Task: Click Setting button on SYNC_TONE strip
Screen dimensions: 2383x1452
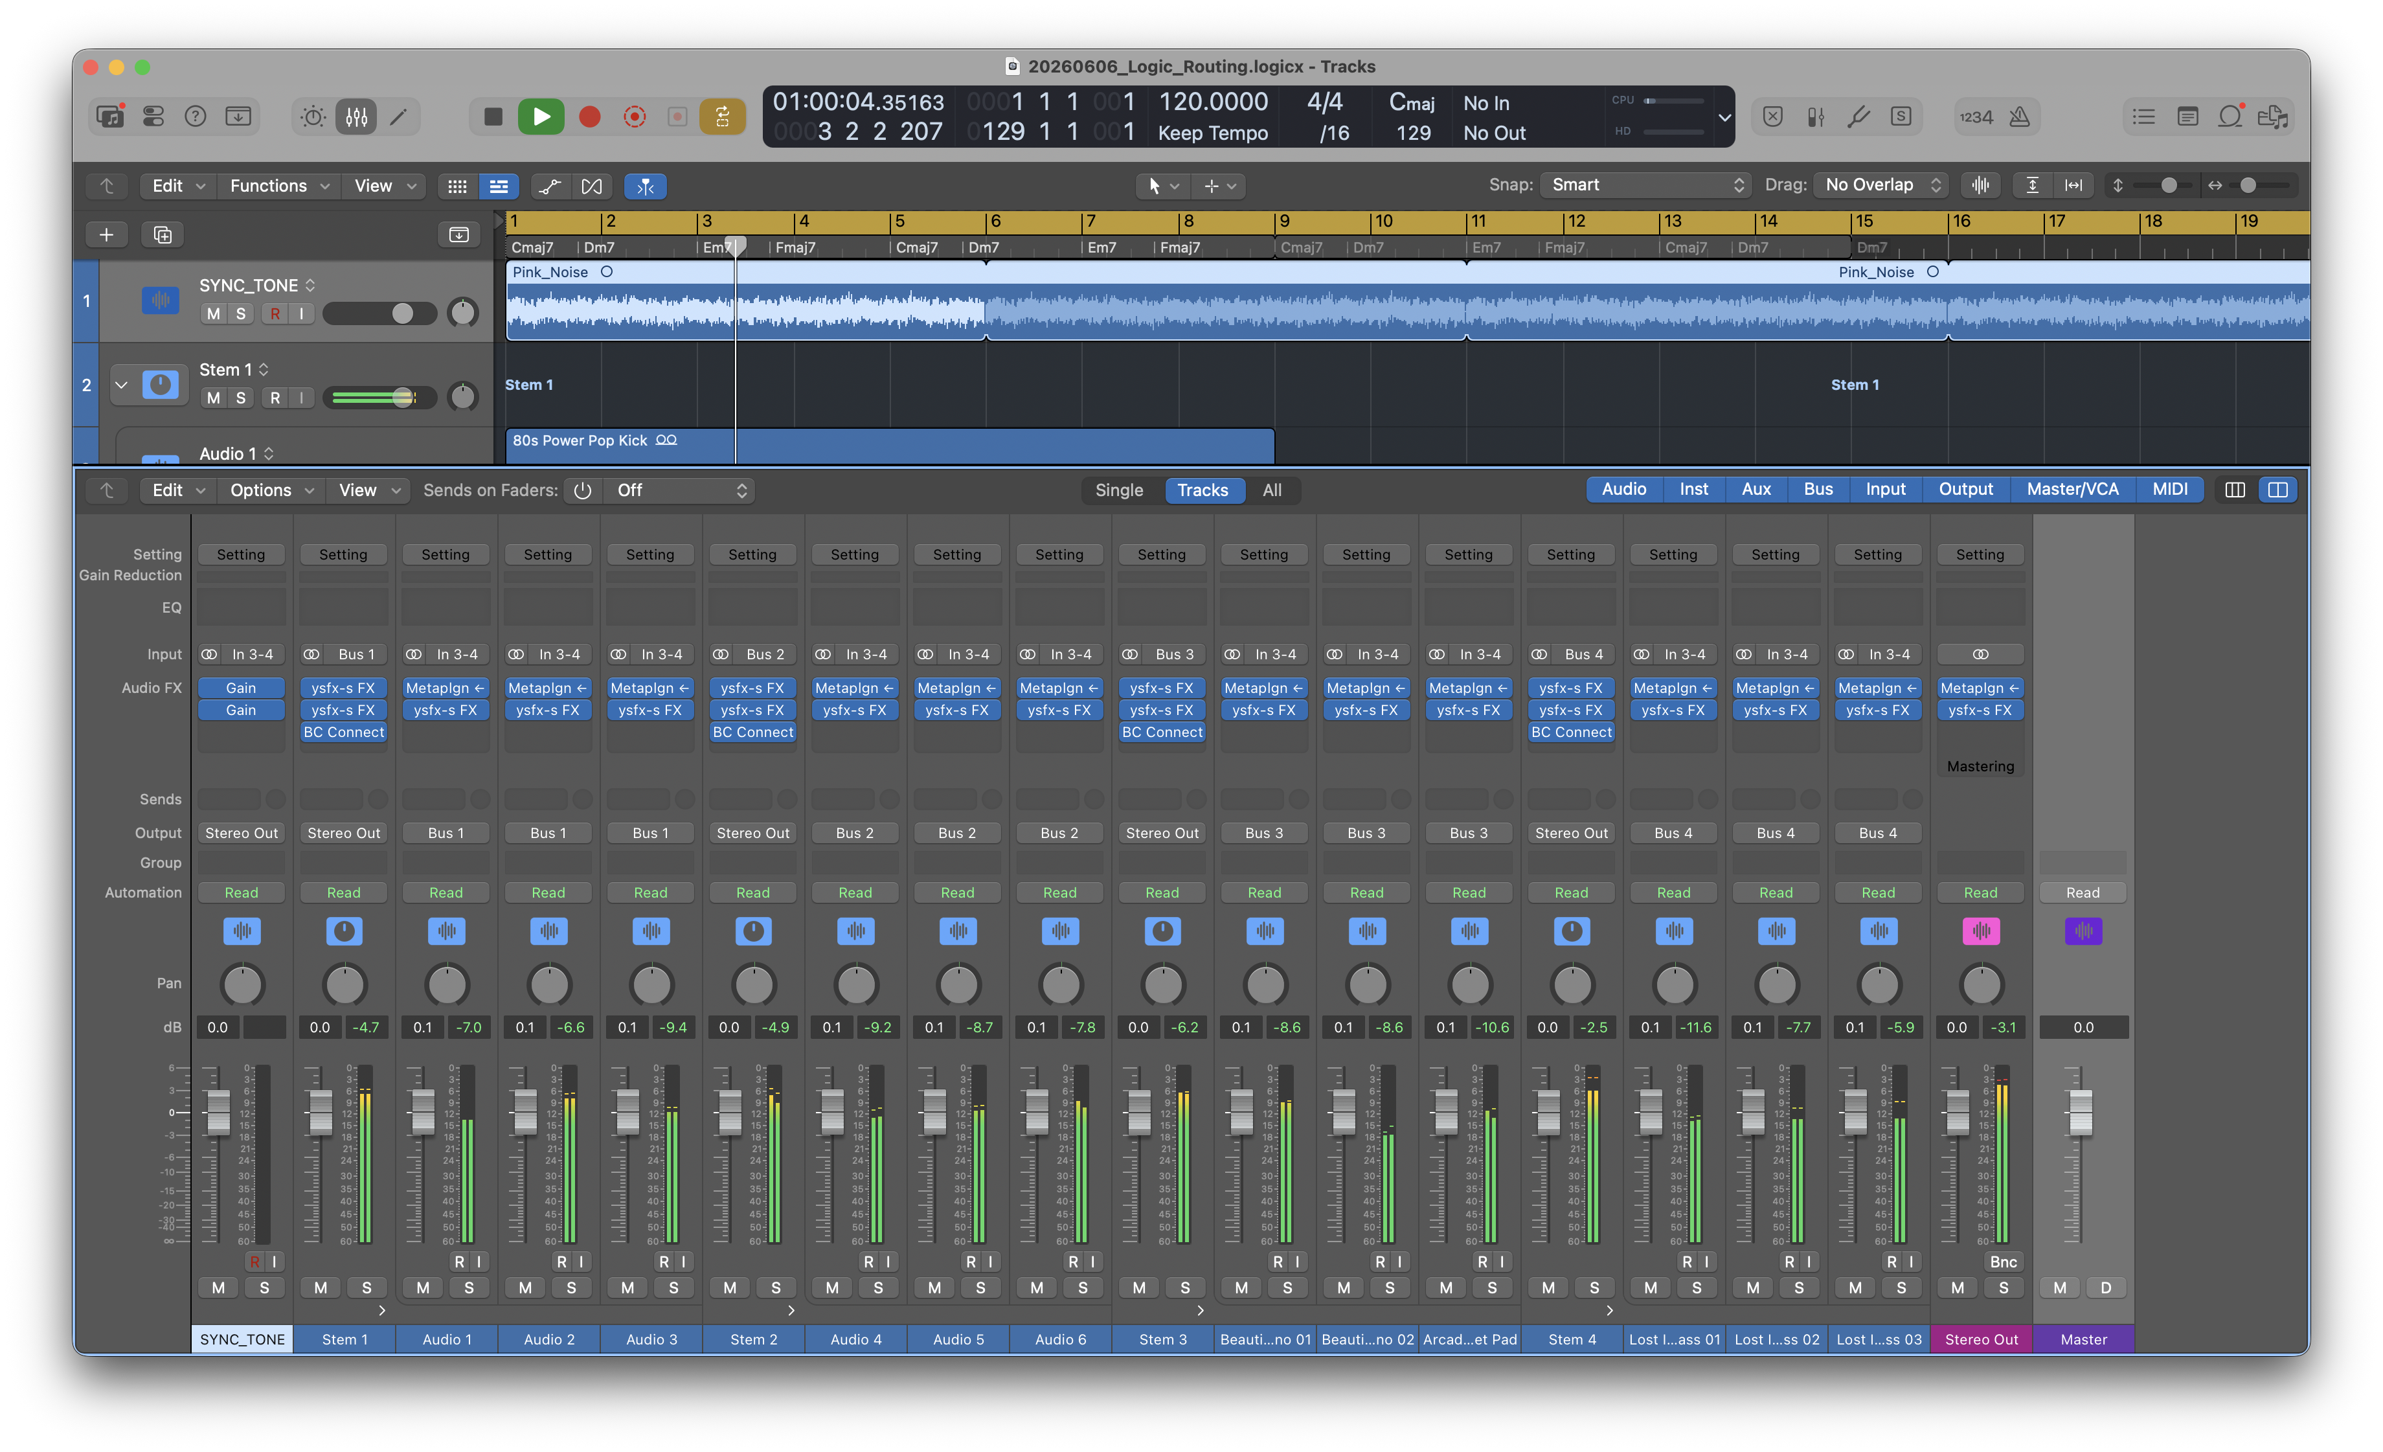Action: click(x=241, y=554)
